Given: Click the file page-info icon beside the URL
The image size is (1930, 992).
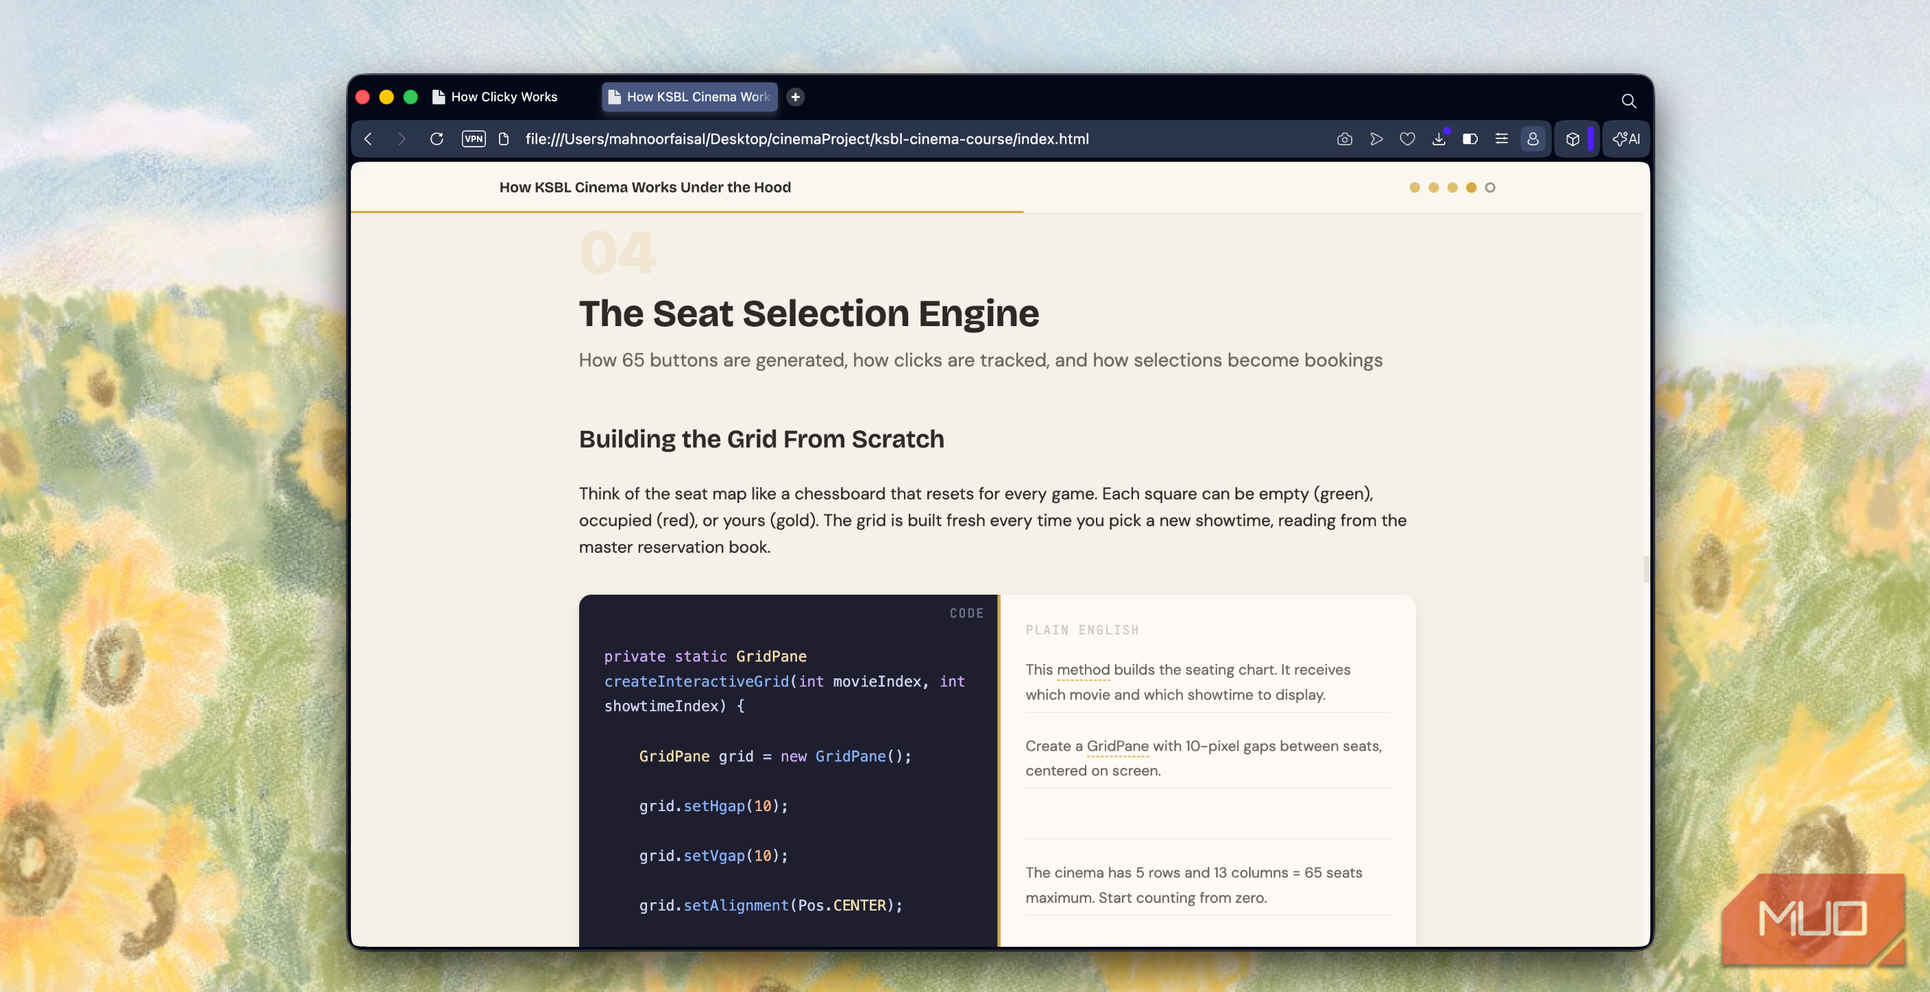Looking at the screenshot, I should click(504, 139).
